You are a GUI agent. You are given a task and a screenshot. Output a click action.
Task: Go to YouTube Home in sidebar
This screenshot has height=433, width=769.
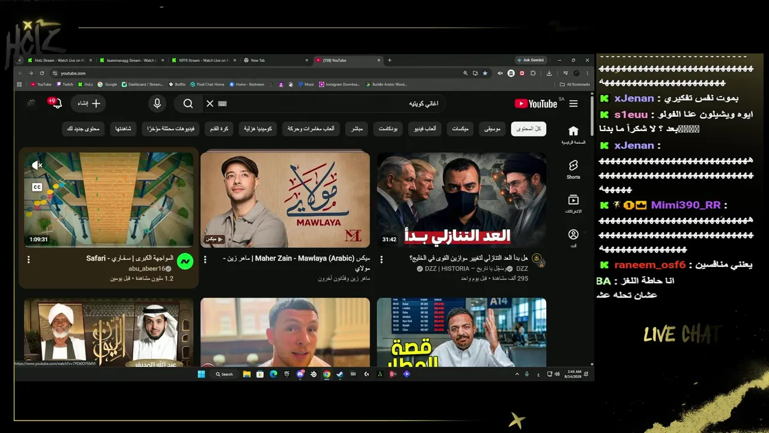tap(573, 135)
